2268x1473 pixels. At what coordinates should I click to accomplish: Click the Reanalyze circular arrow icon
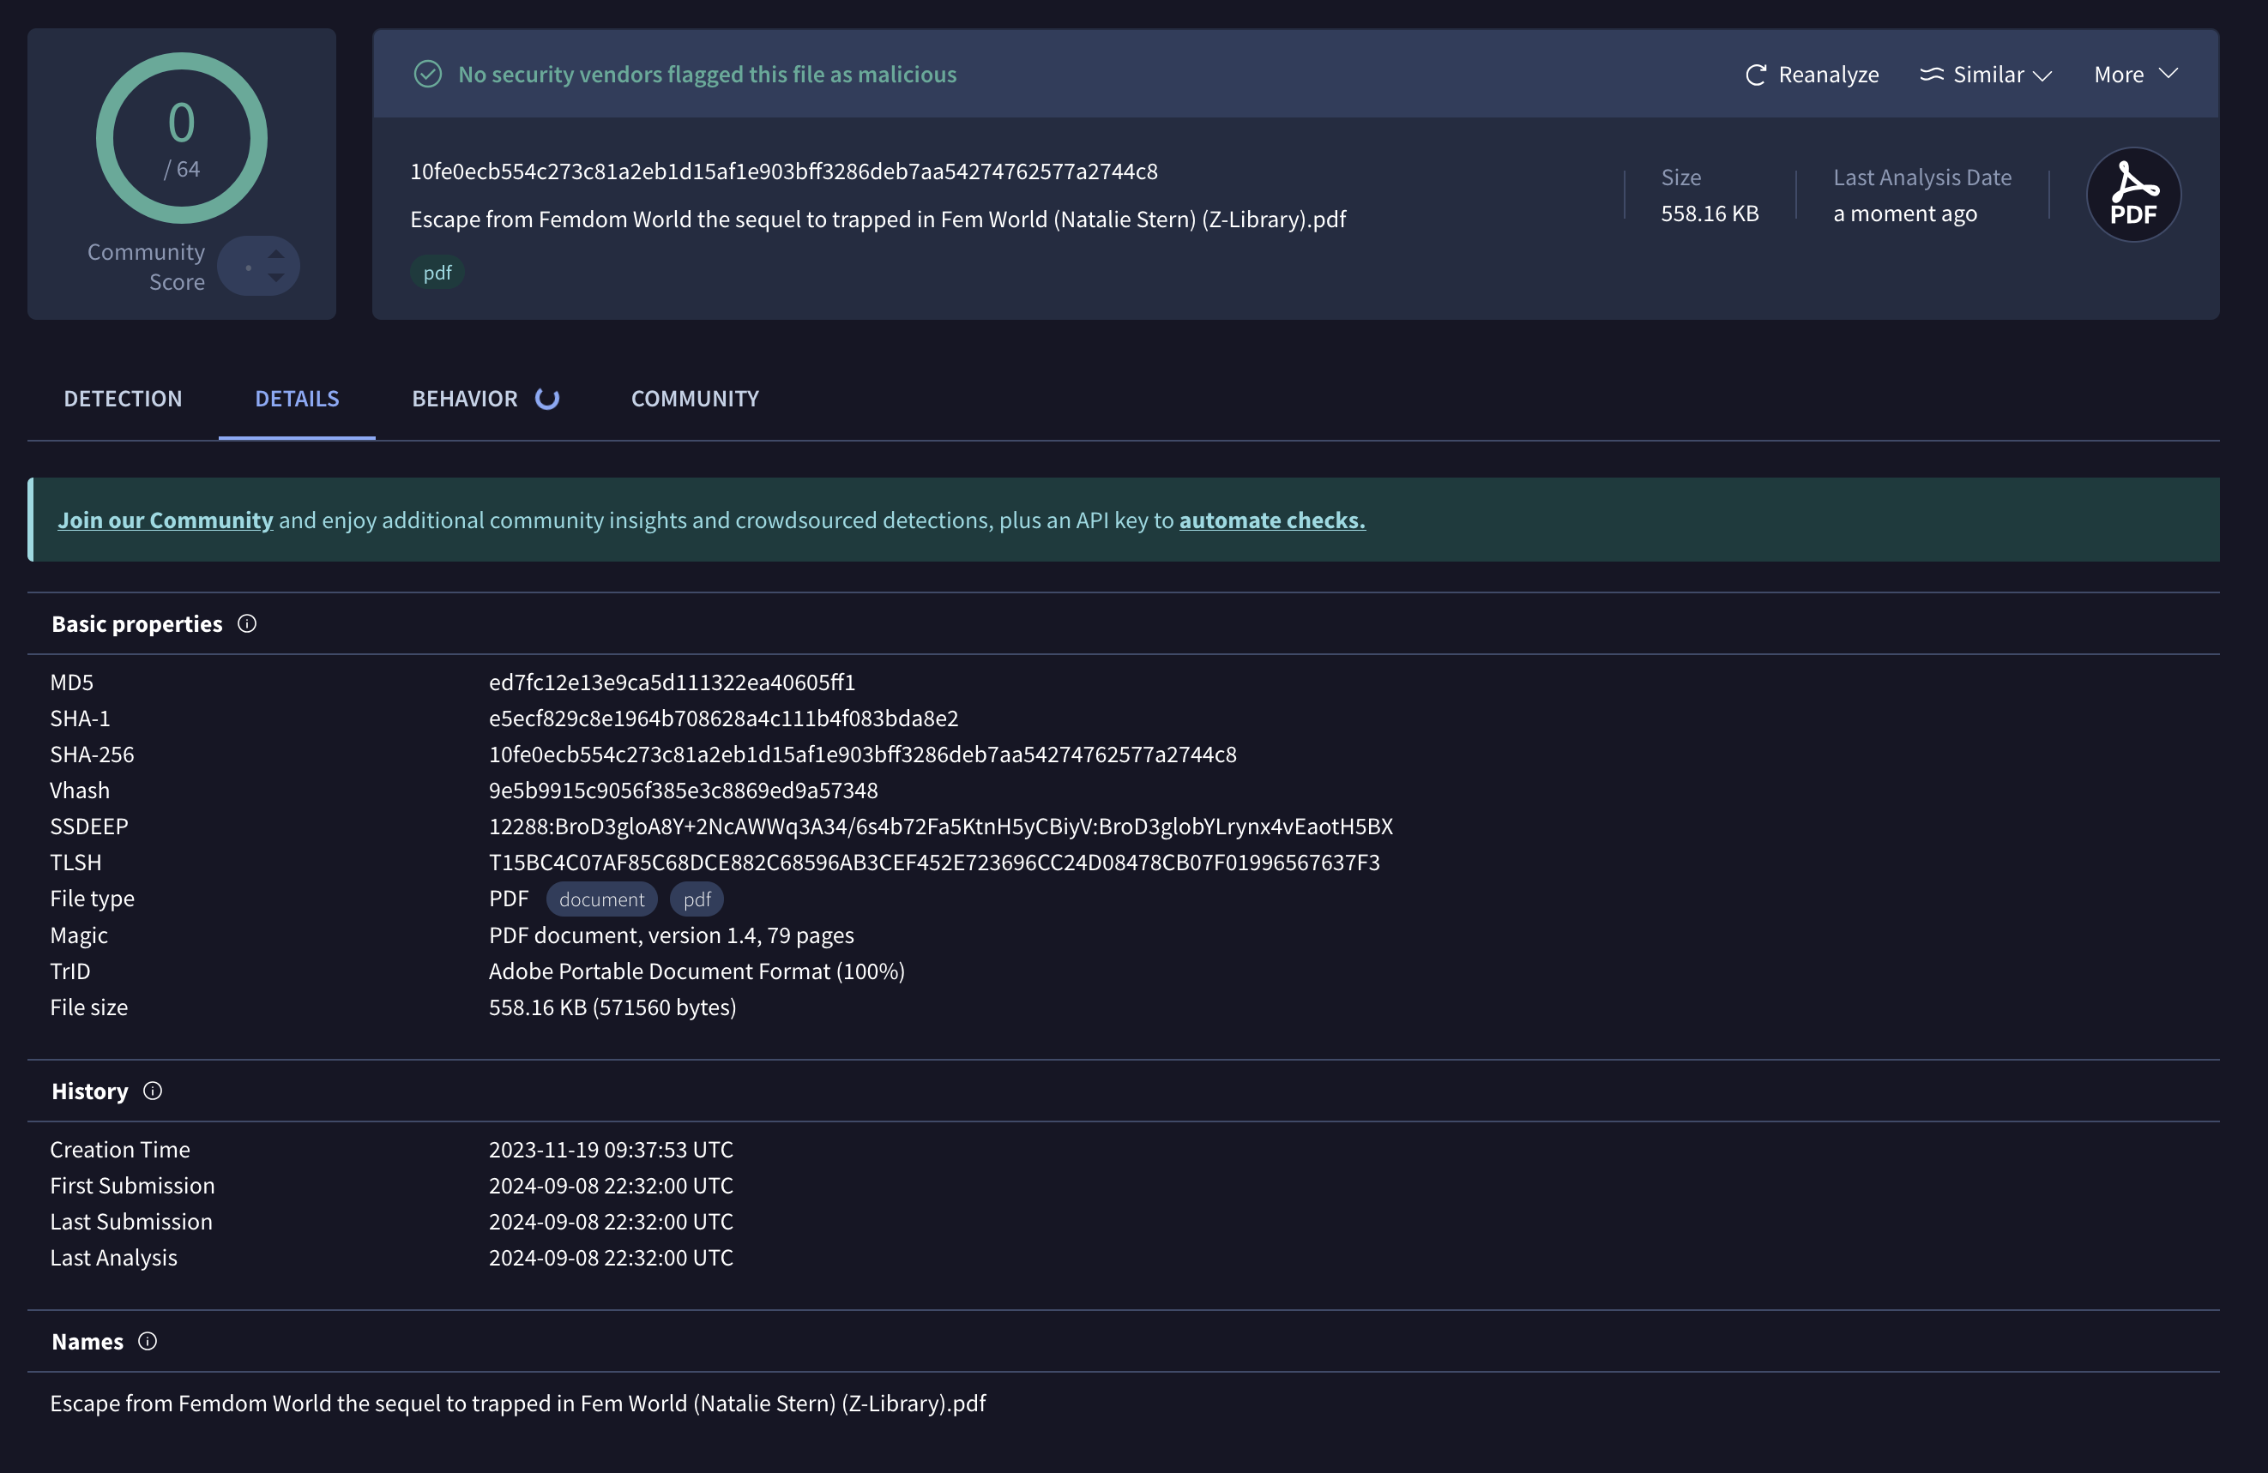(1755, 75)
